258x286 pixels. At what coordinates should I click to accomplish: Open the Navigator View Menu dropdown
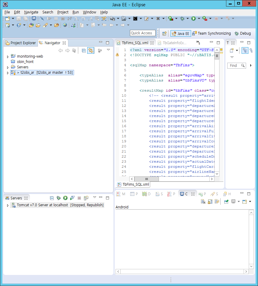click(108, 50)
